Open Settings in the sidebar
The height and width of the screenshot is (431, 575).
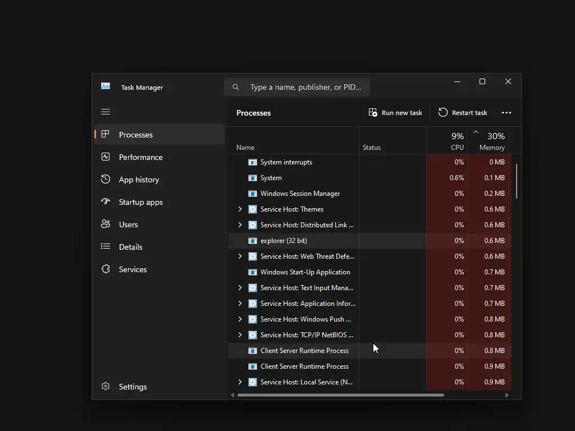(159, 387)
